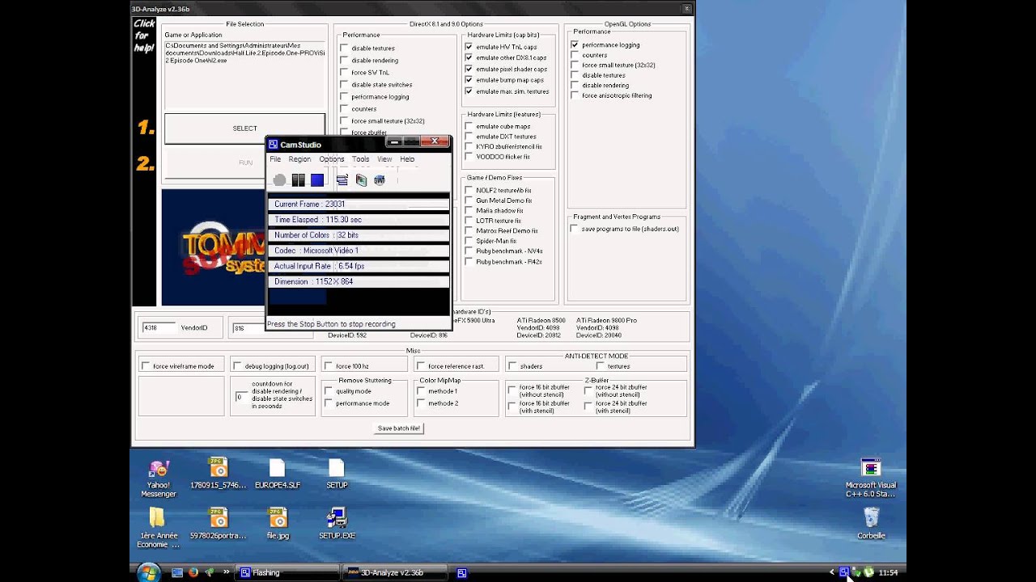Select the SETUP file icon on desktop
The image size is (1036, 582).
(337, 474)
